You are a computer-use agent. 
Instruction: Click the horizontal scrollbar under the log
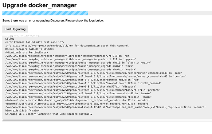[62, 120]
